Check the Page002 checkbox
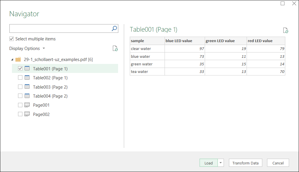Screen dimensions: 299x172 pos(20,114)
